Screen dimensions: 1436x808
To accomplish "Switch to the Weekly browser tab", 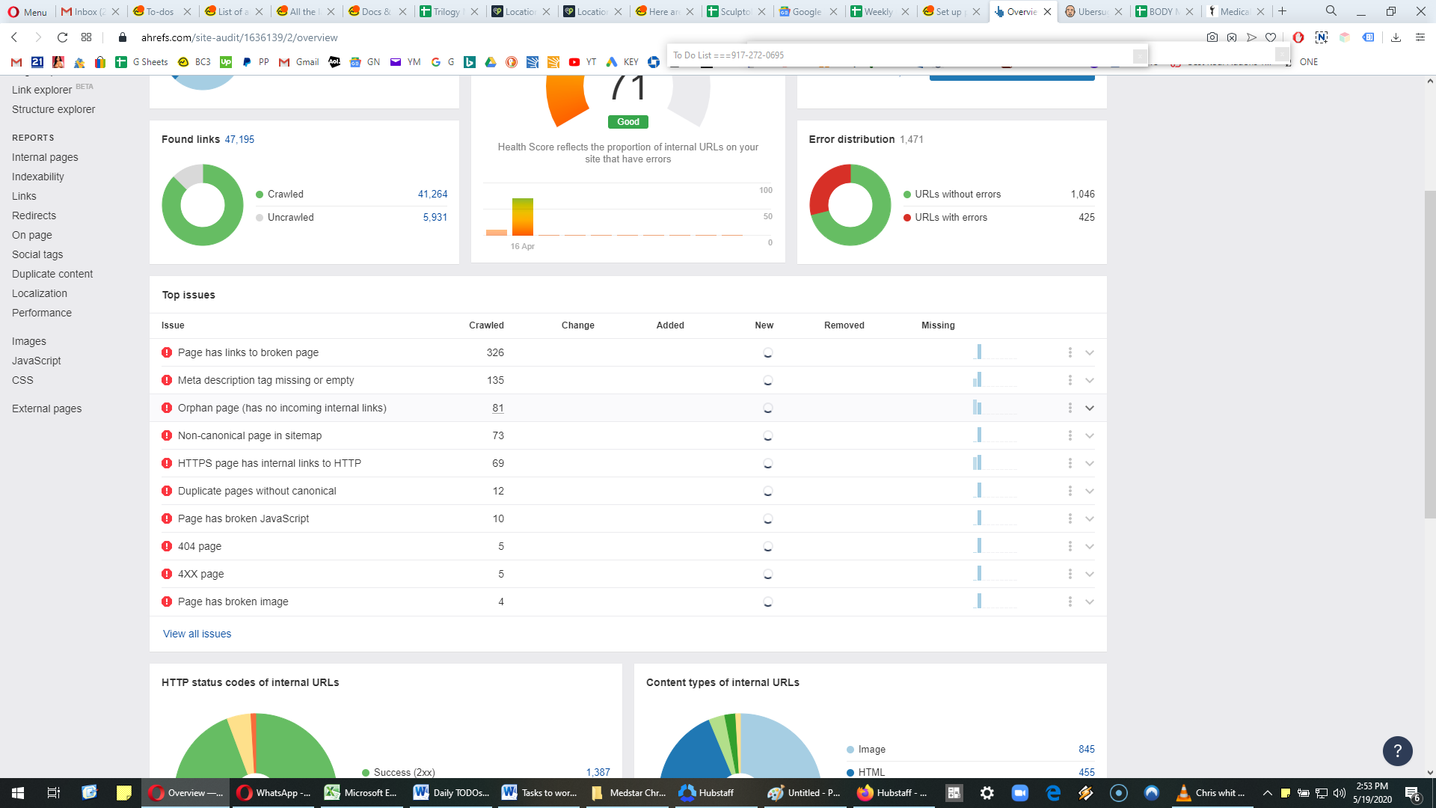I will click(880, 11).
